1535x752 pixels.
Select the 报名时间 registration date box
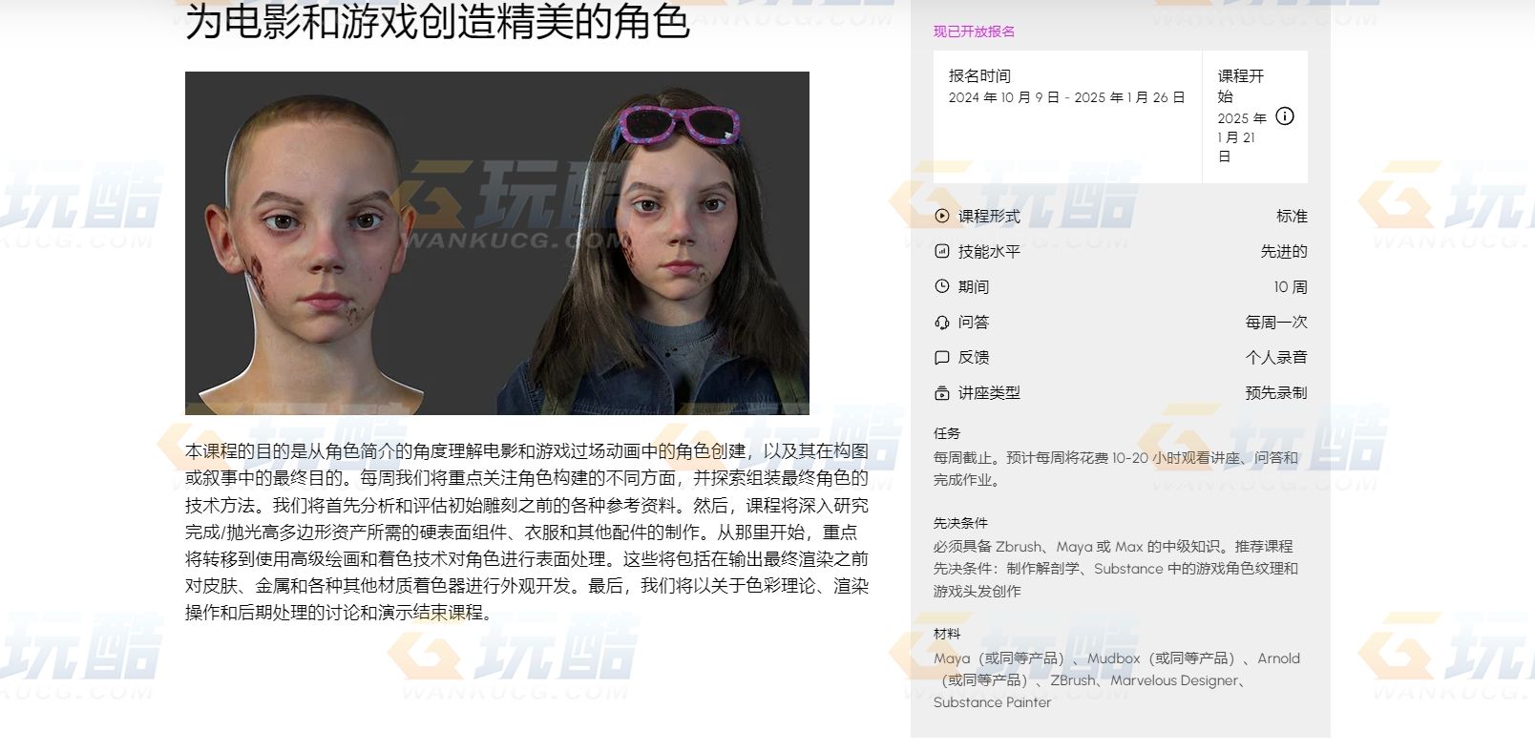pos(1067,116)
